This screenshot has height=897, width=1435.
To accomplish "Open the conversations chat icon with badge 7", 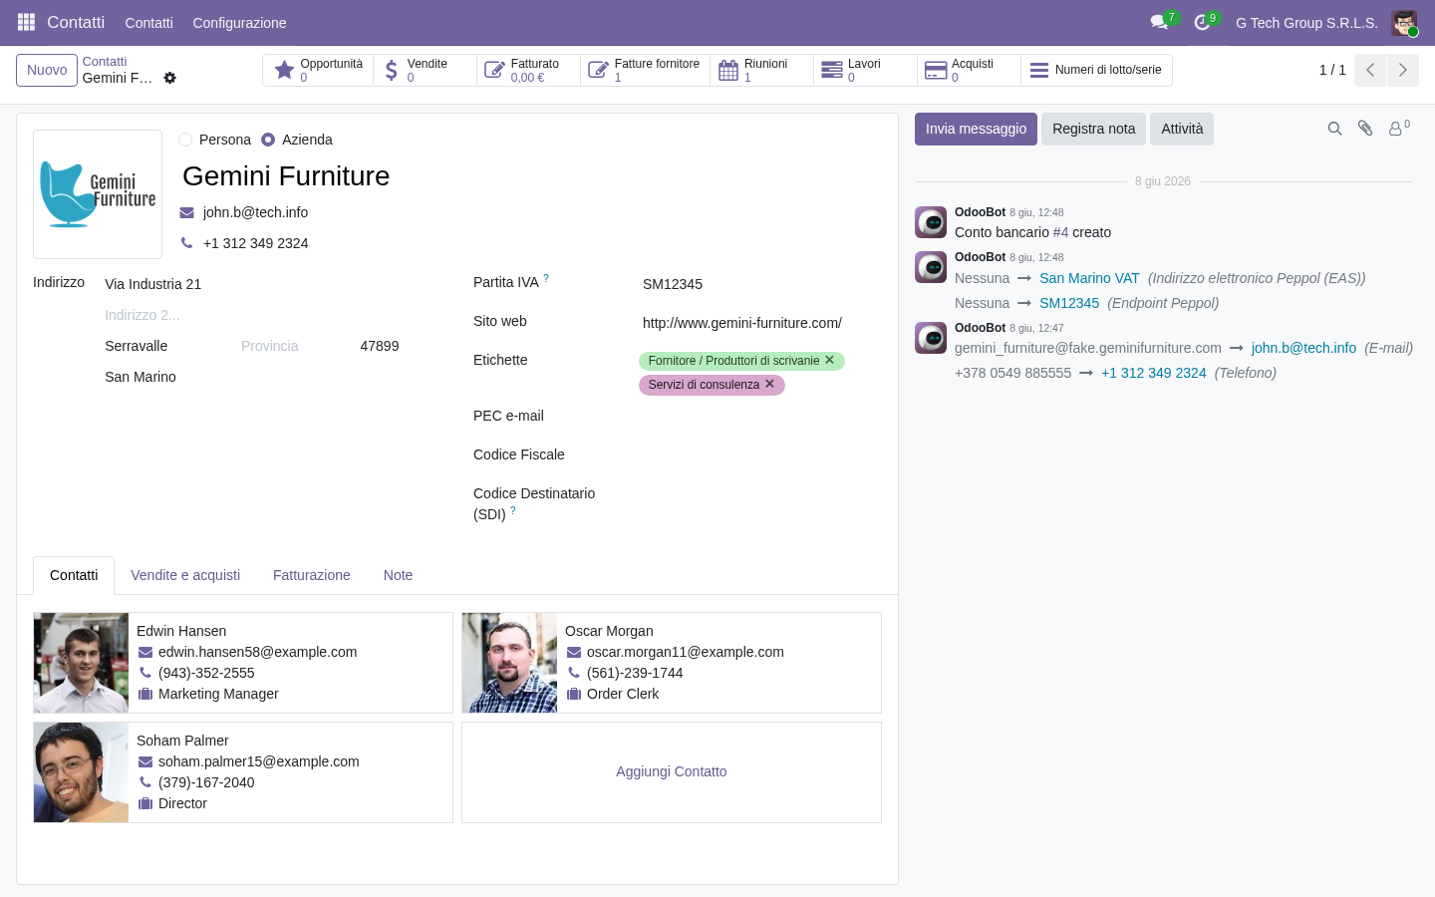I will (1159, 22).
